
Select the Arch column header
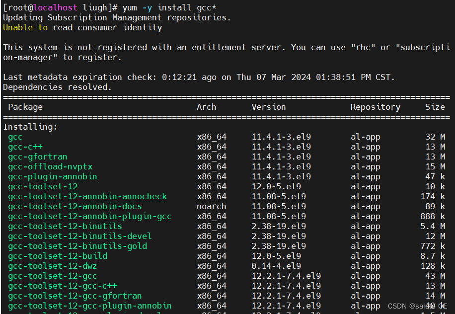click(x=206, y=107)
